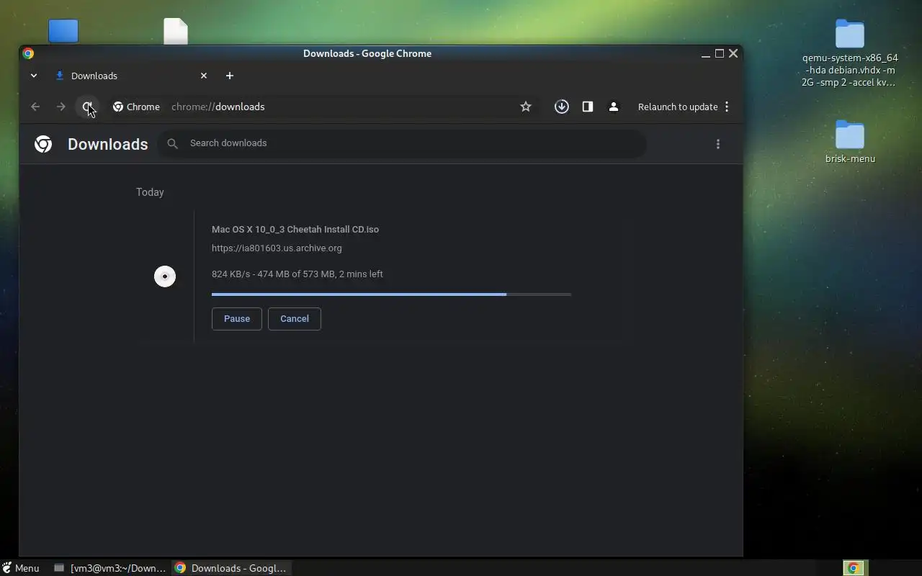Open the tab search dropdown arrow
The width and height of the screenshot is (922, 576).
pos(34,76)
